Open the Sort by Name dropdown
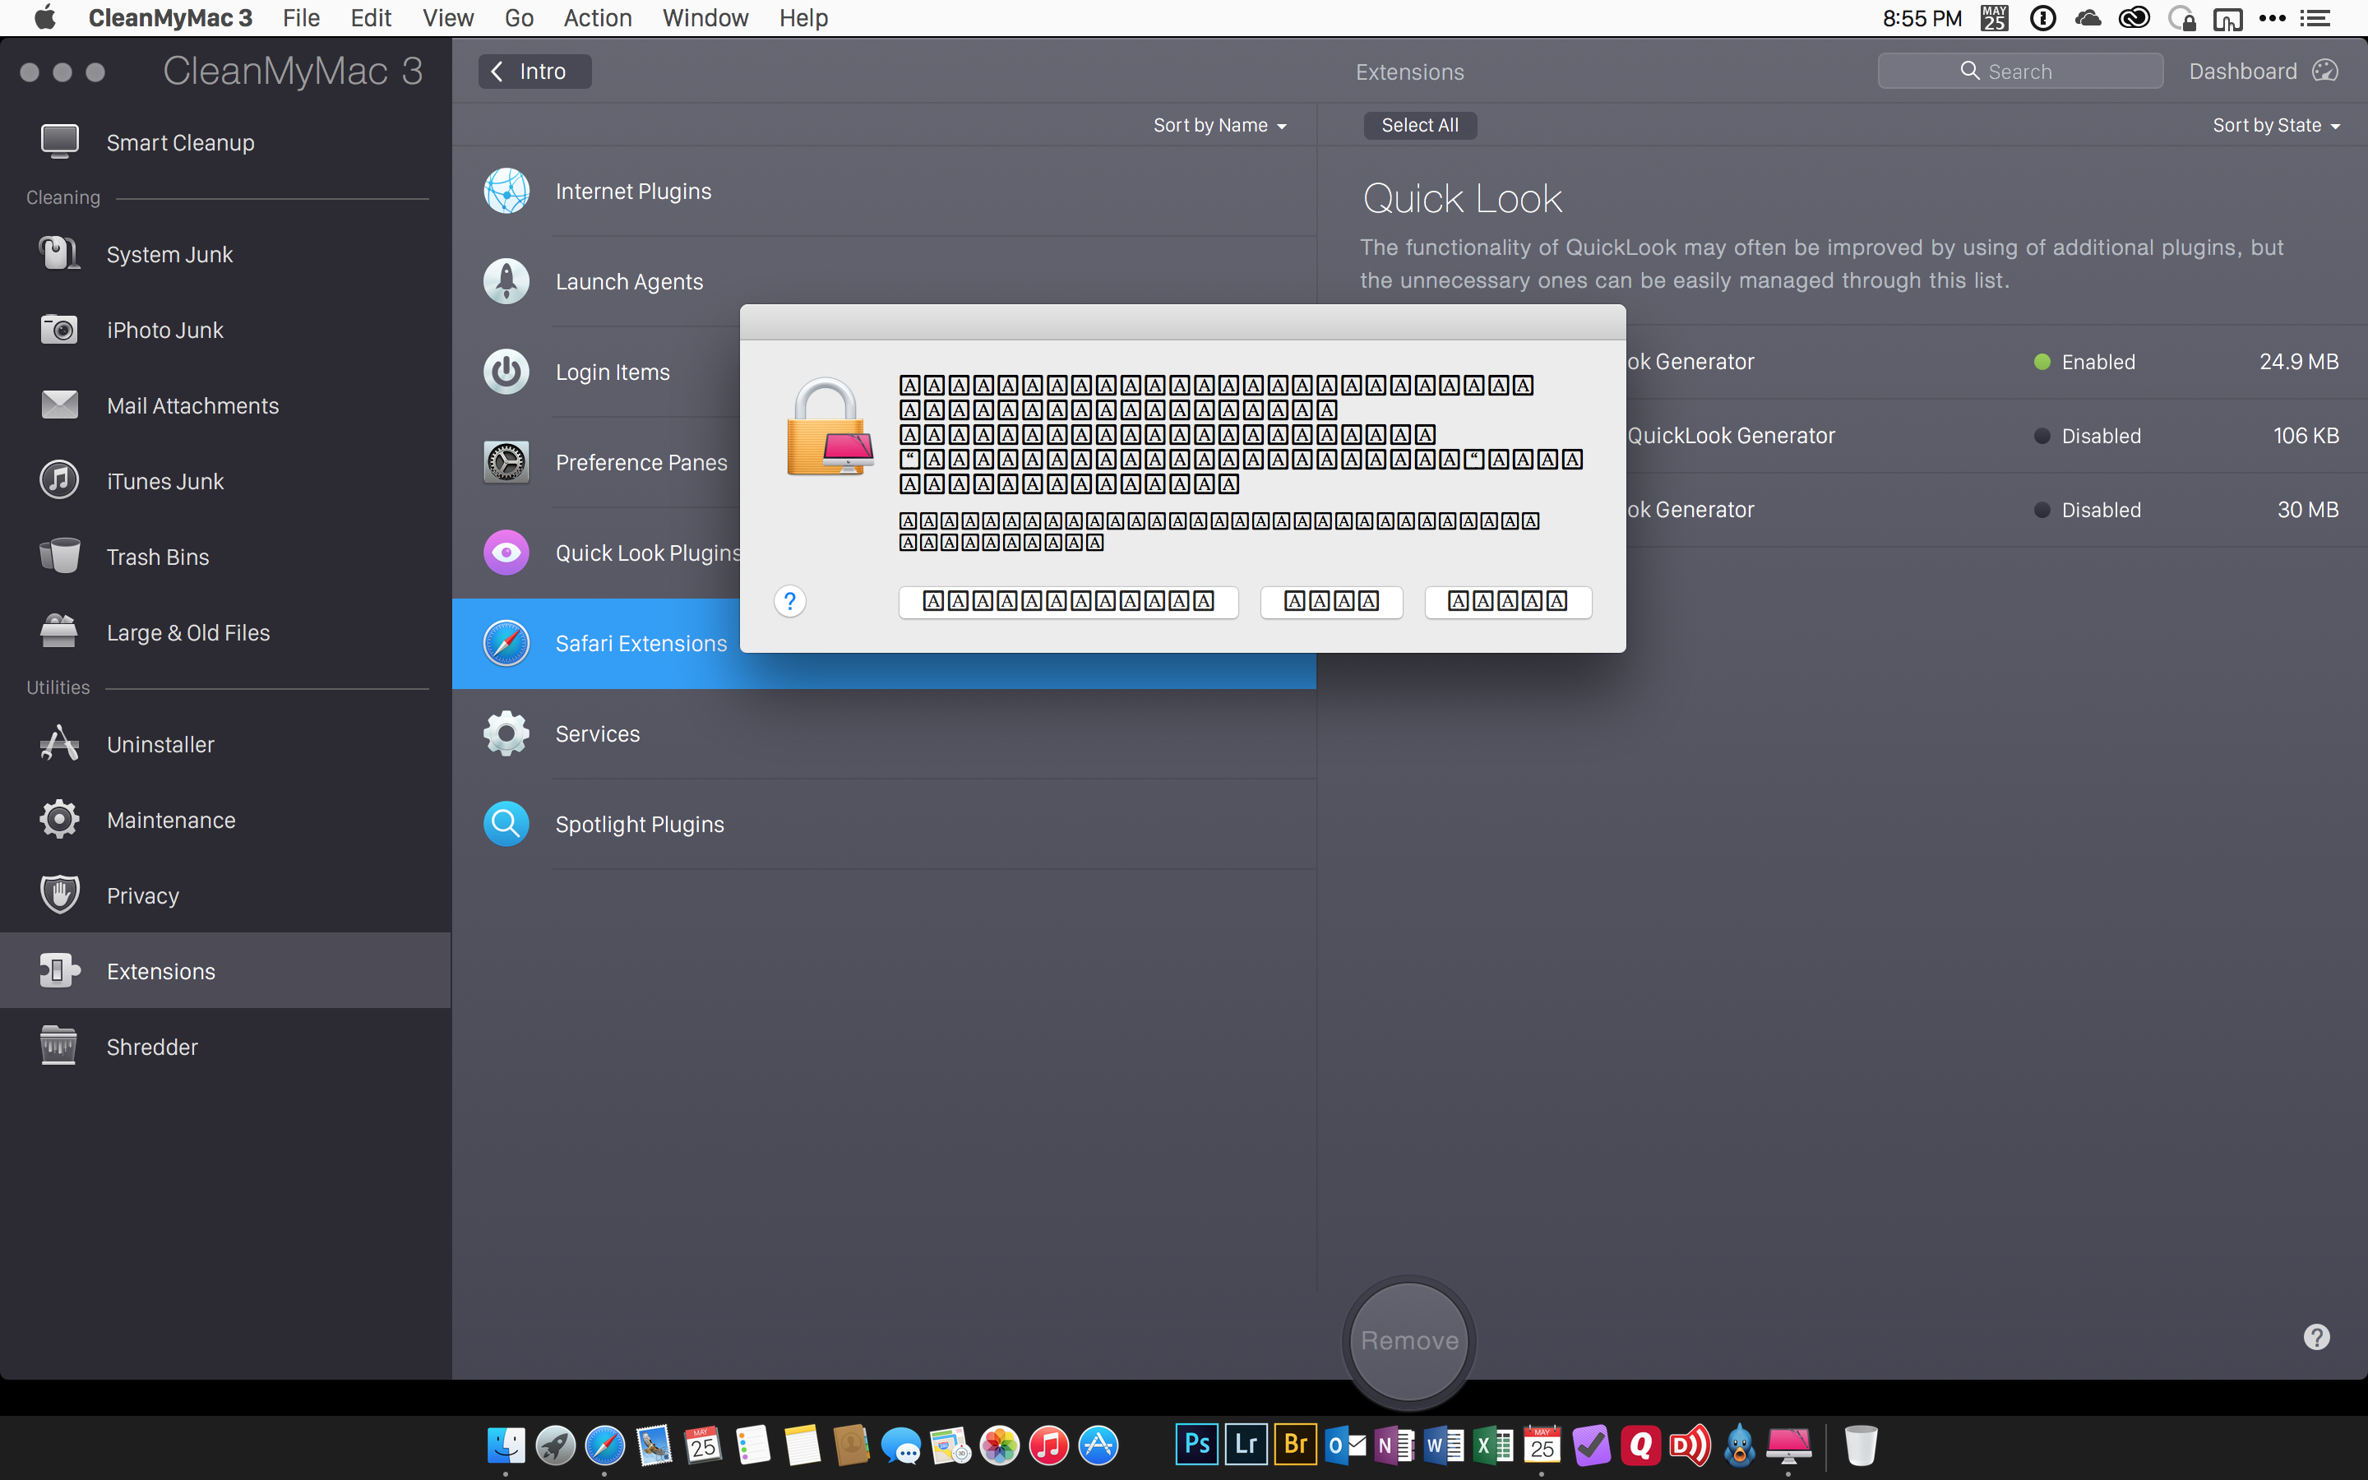2368x1480 pixels. (x=1219, y=125)
